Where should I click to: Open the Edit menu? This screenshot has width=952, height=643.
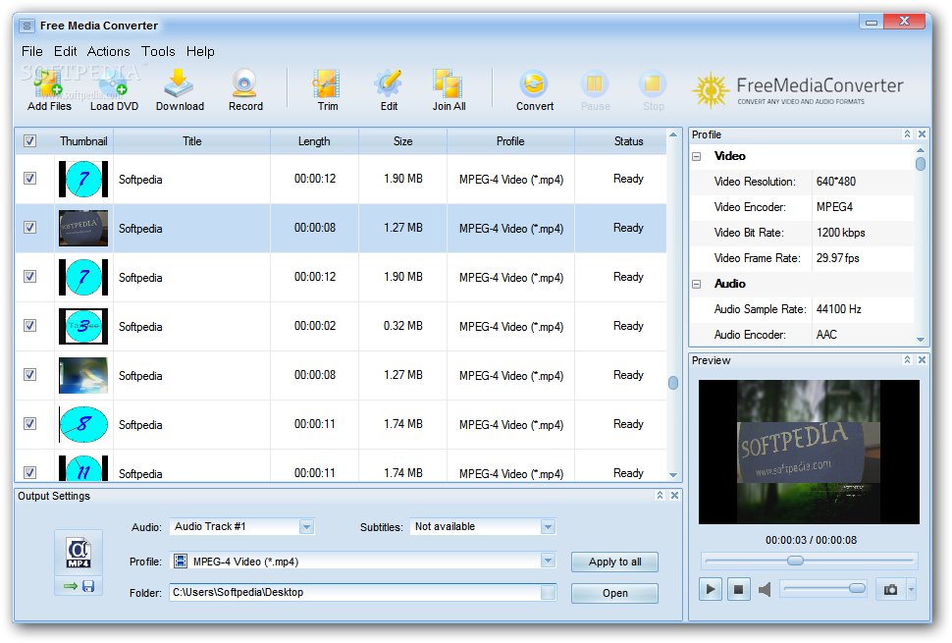pos(65,52)
